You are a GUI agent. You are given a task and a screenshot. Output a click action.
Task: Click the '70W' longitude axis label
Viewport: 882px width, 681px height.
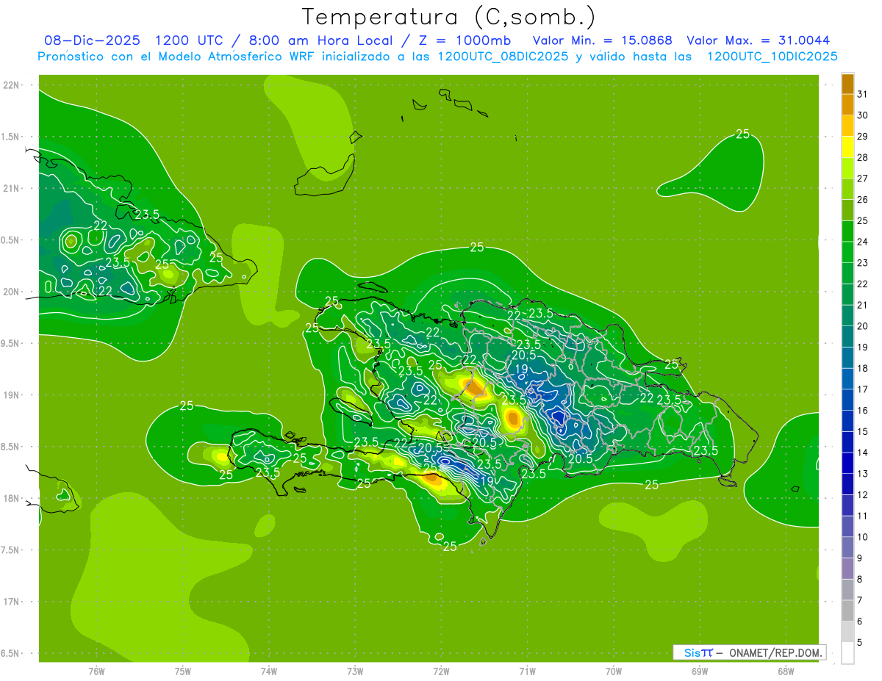click(614, 671)
